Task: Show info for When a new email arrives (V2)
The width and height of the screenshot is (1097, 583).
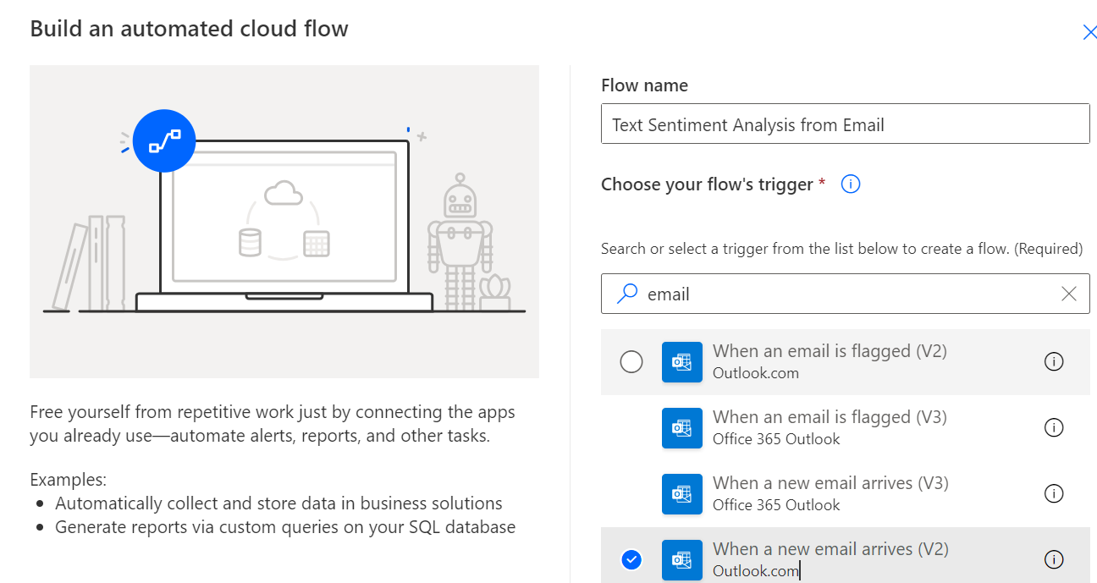Action: [x=1054, y=559]
